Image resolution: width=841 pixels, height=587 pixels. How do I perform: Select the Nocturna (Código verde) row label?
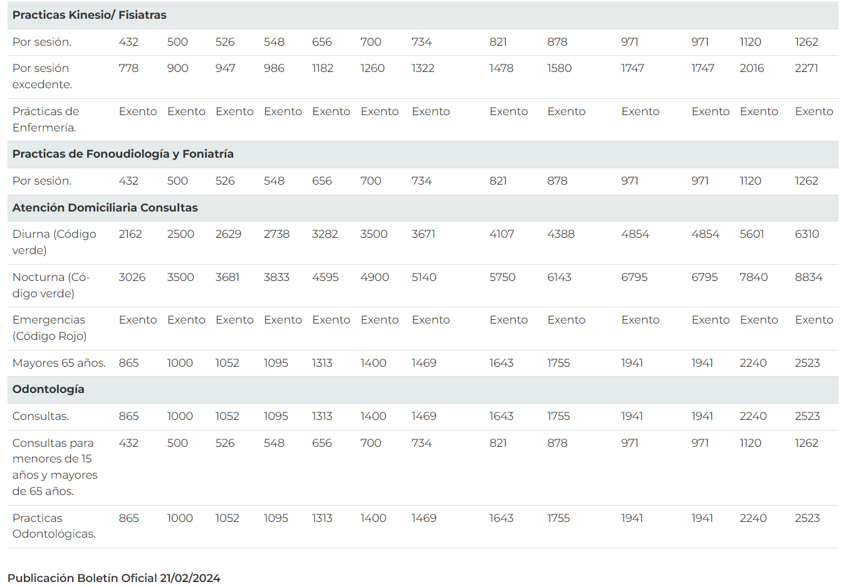coord(51,285)
